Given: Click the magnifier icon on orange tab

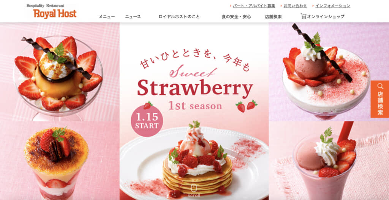Looking at the screenshot, I should pos(380,86).
